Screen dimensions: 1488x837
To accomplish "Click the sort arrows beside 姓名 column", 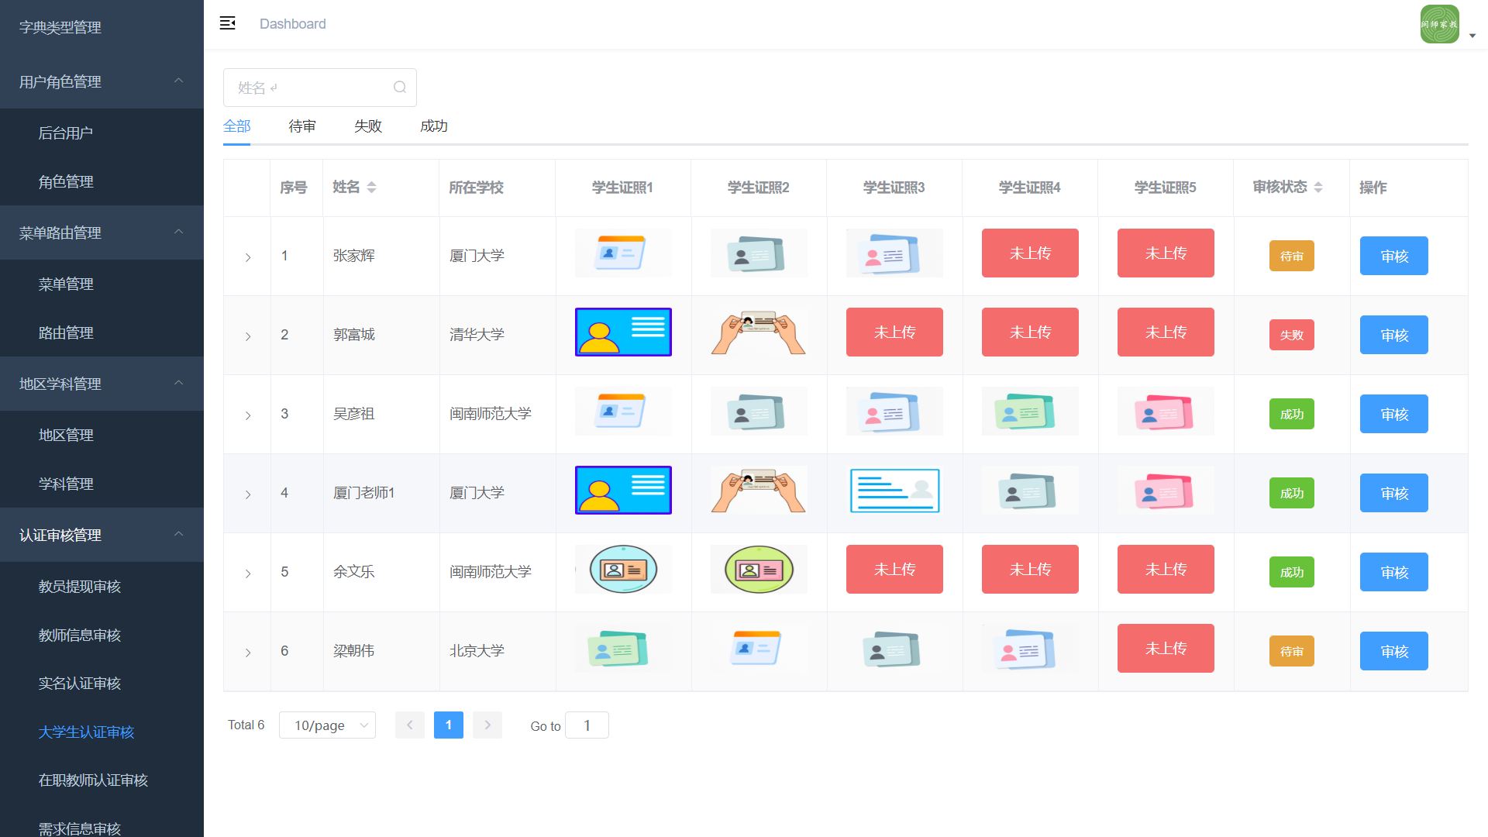I will pos(372,187).
